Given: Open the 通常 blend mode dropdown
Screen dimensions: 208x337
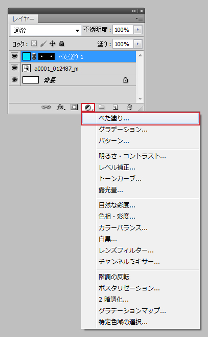Looking at the screenshot, I should click(46, 30).
